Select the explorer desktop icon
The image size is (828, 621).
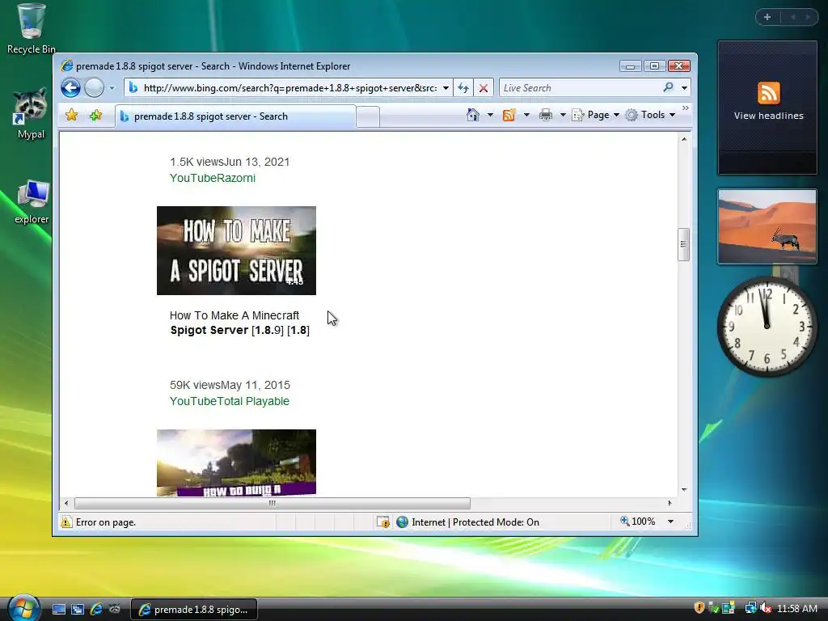32,202
